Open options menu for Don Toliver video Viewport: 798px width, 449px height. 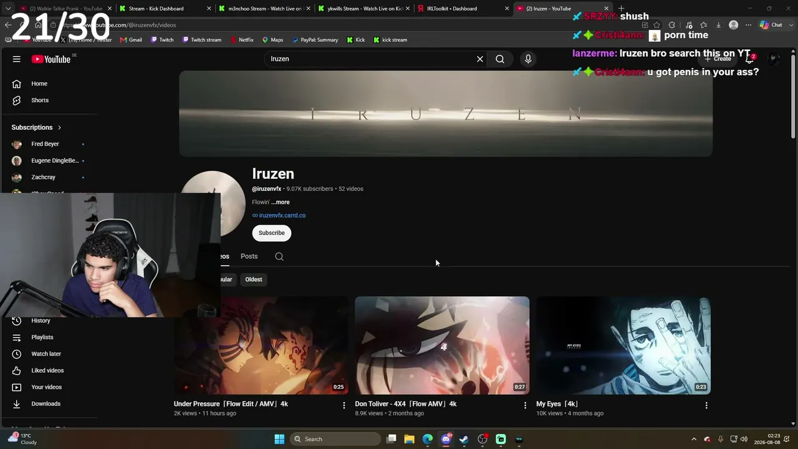point(525,405)
